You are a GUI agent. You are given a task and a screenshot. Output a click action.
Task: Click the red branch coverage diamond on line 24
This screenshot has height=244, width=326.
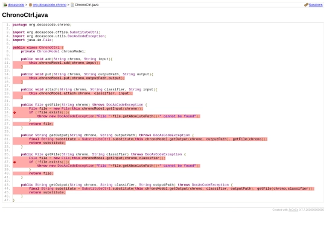14,113
